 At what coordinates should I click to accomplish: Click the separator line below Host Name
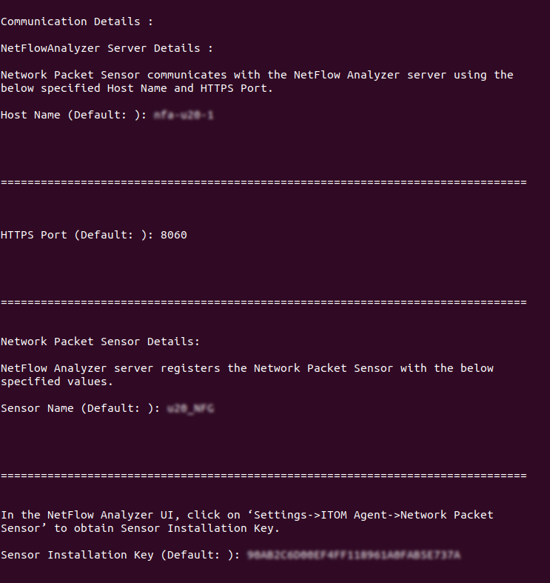tap(264, 181)
